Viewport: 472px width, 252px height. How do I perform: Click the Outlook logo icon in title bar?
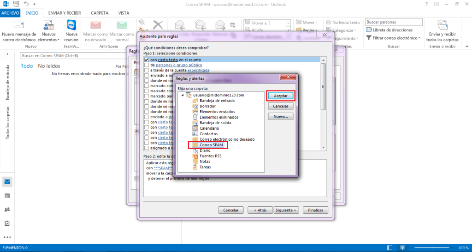point(6,4)
